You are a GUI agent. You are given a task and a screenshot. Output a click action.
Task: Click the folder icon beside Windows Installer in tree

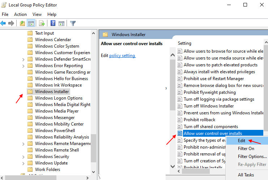30,92
